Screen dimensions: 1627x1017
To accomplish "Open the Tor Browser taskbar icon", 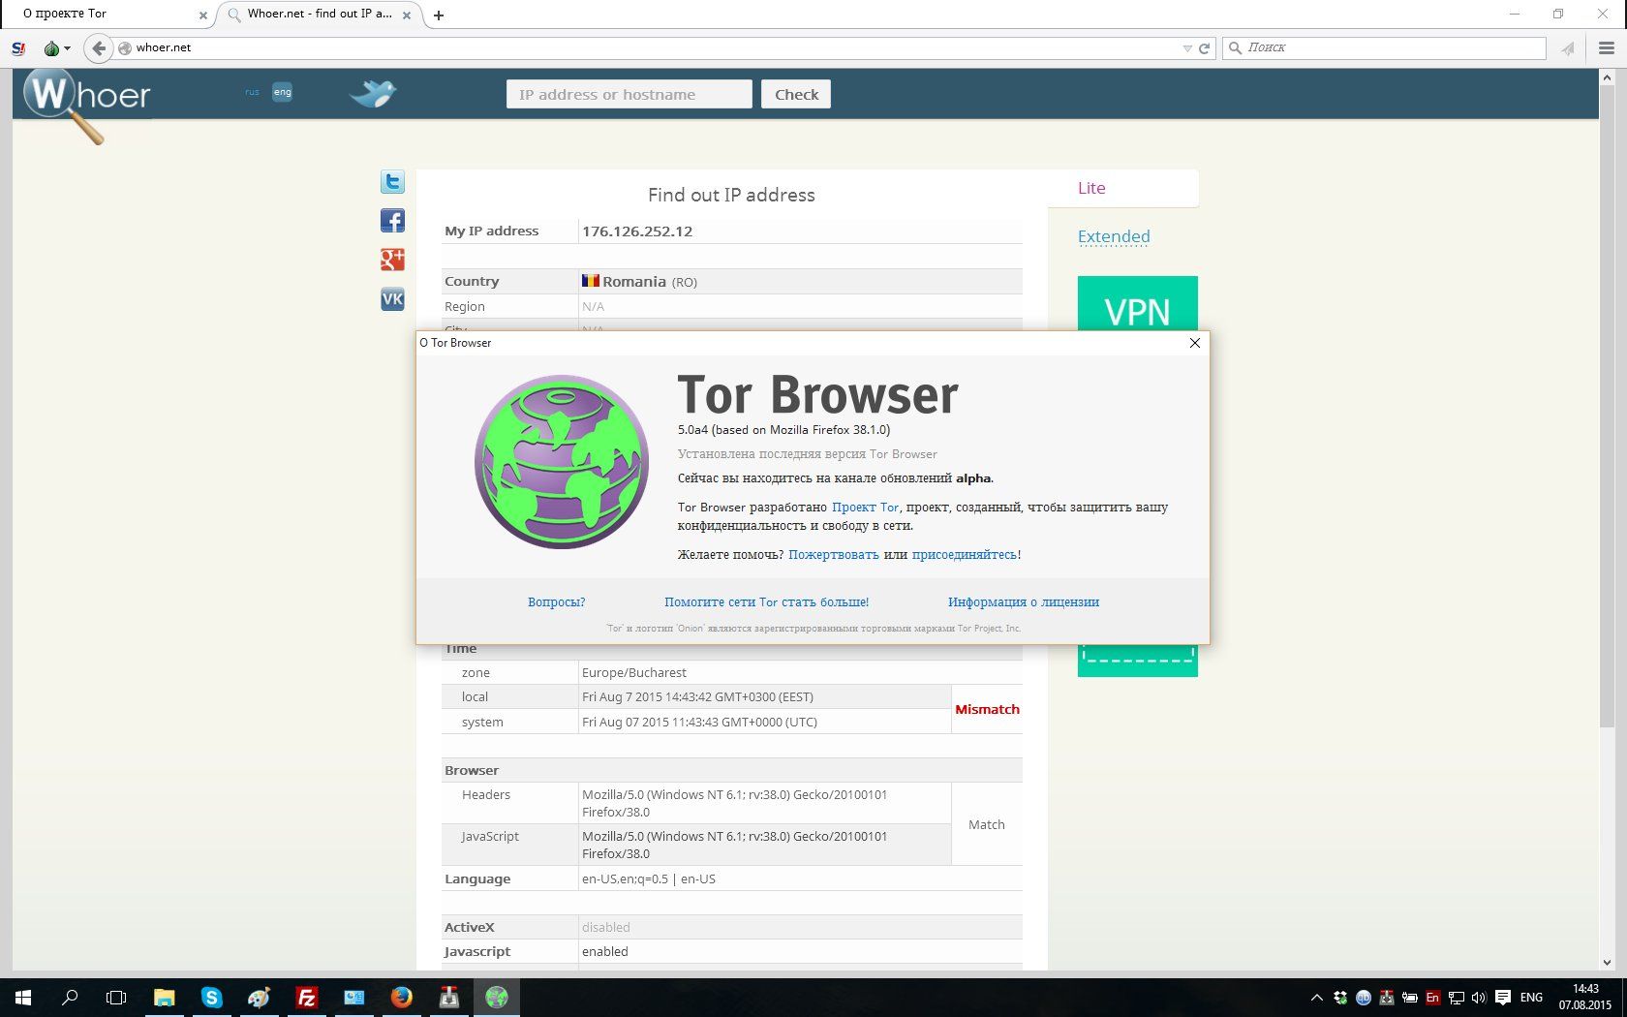I will 497,997.
